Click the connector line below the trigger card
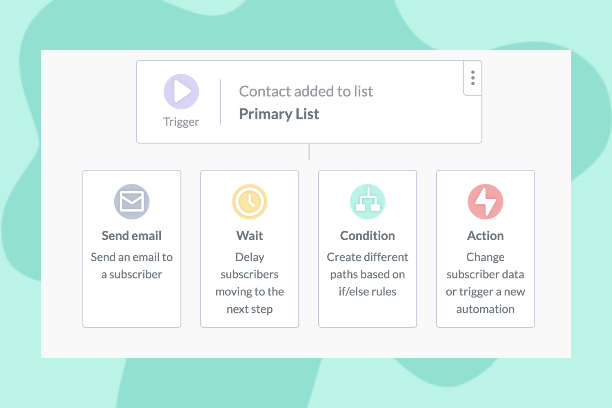 [x=309, y=152]
